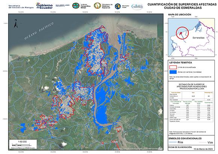Click the Instituto Geográfico Militar emblem

click(76, 6)
